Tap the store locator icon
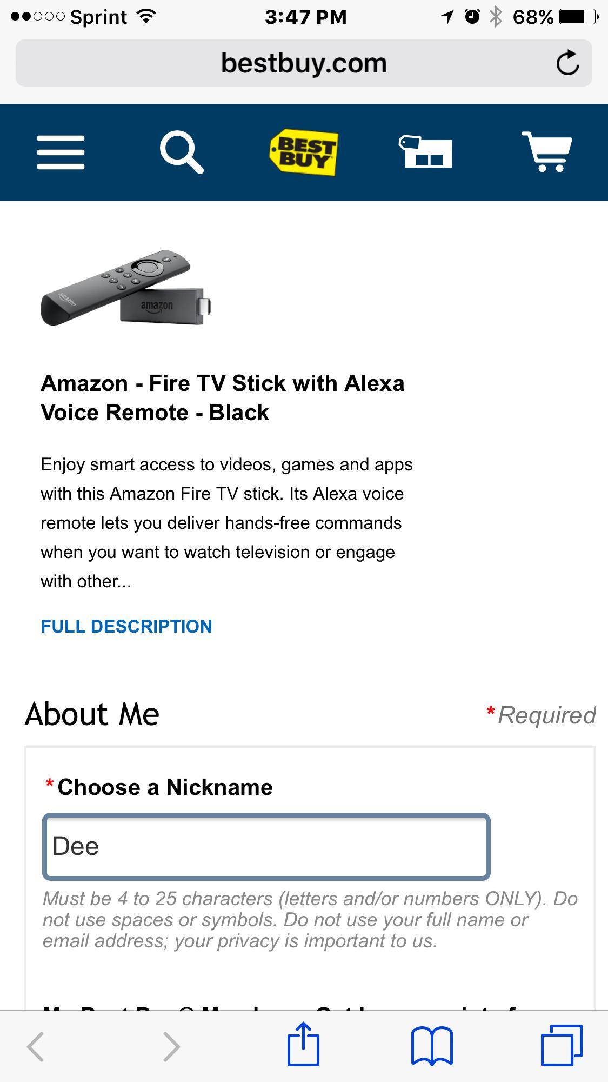 point(425,152)
